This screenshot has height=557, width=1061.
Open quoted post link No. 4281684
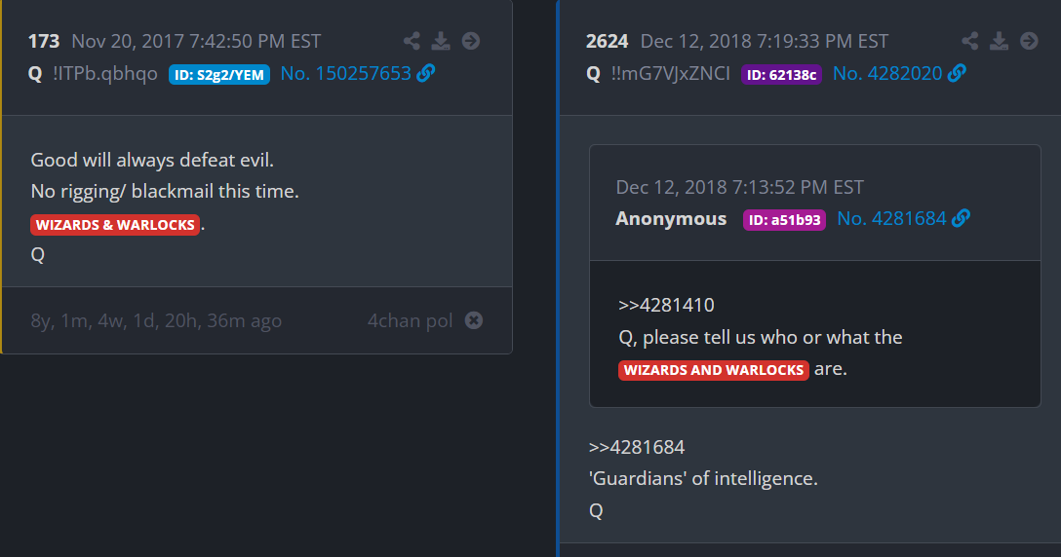pos(891,219)
